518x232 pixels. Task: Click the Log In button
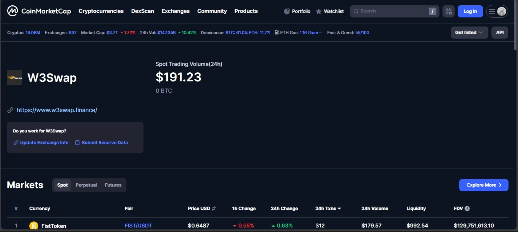pyautogui.click(x=470, y=11)
